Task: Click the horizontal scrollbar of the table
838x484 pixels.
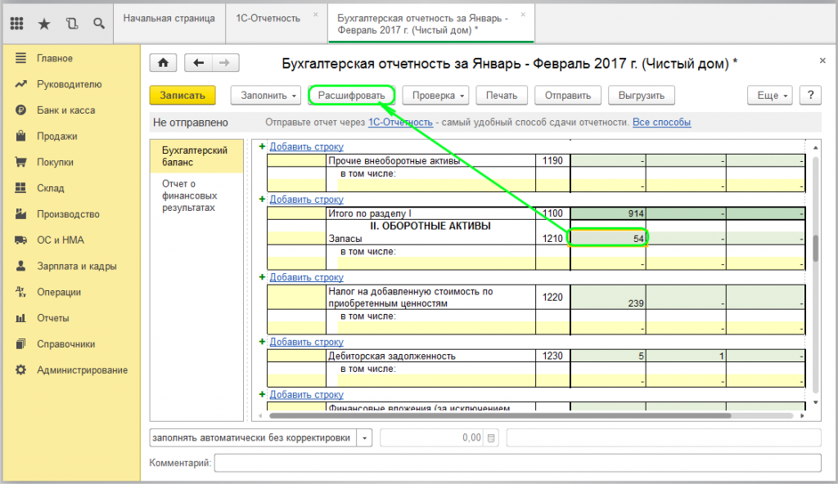Action: [500, 415]
